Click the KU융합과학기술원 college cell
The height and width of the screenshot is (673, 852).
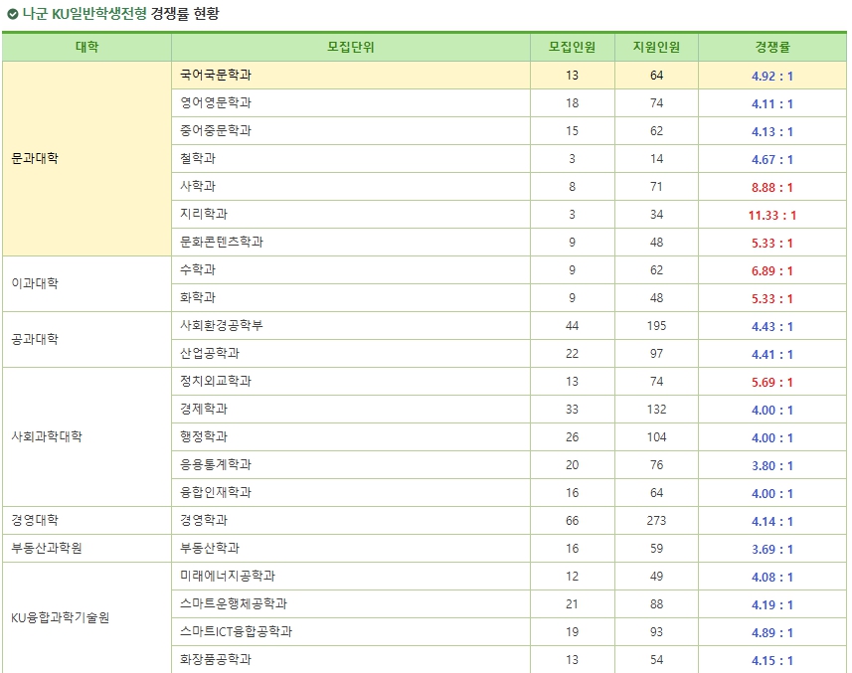[x=86, y=618]
